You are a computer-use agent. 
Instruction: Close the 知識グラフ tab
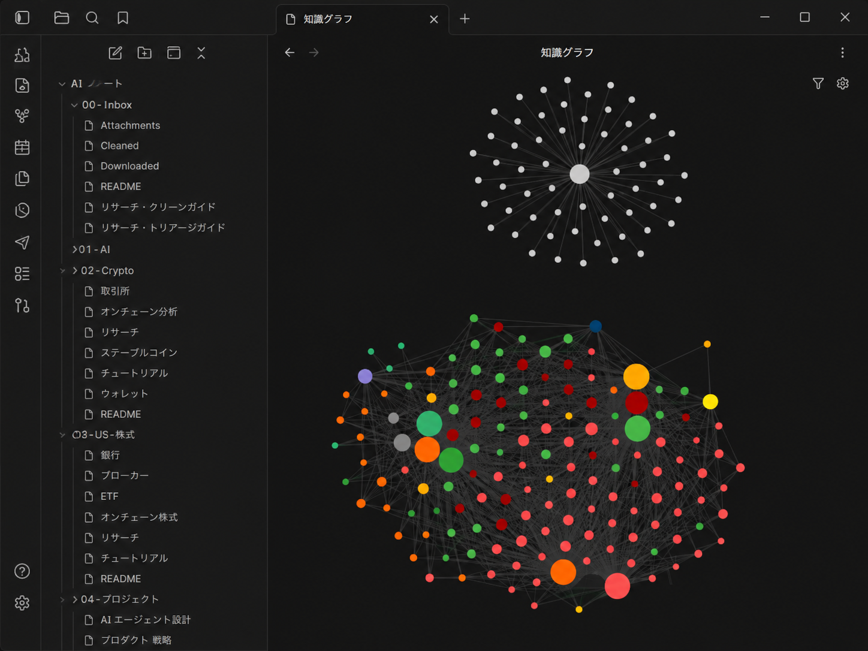pyautogui.click(x=434, y=19)
